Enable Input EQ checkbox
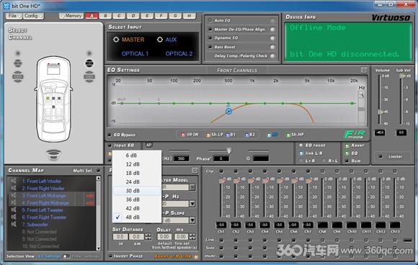This screenshot has width=418, height=265. (110, 145)
